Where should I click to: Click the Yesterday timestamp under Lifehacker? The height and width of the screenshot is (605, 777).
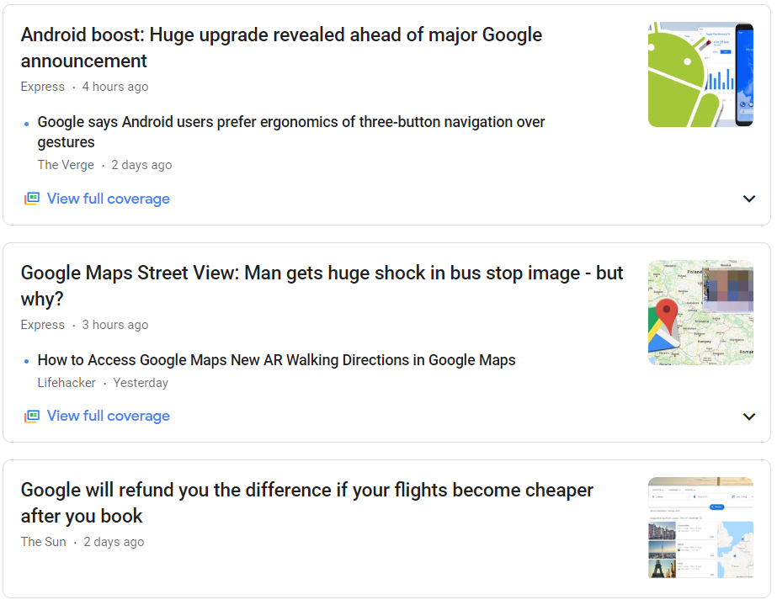pyautogui.click(x=141, y=383)
